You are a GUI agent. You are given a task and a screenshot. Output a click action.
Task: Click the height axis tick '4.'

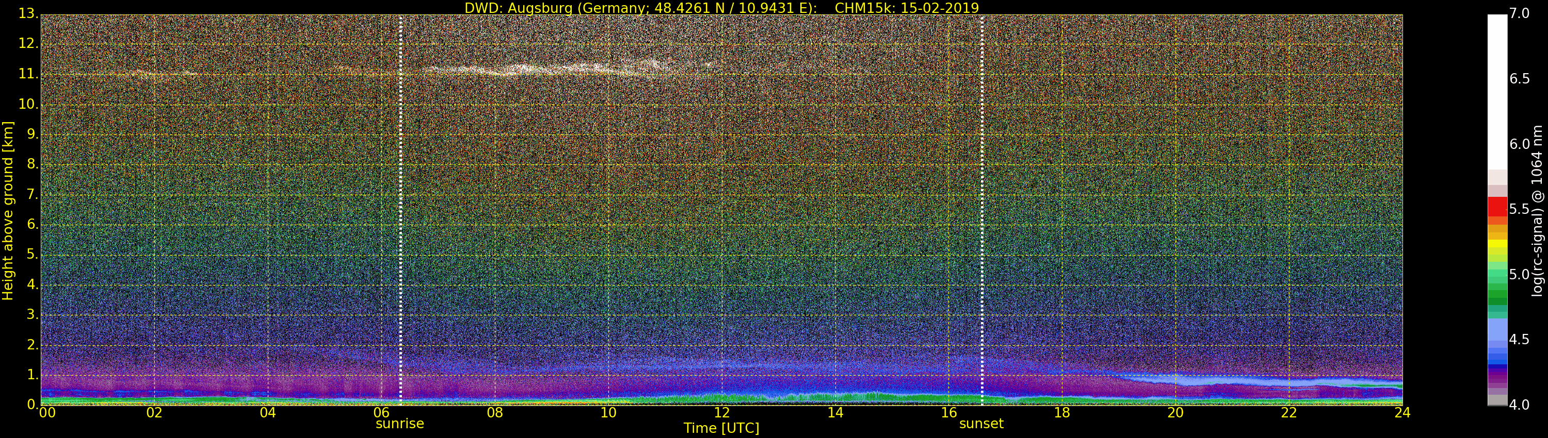click(33, 284)
